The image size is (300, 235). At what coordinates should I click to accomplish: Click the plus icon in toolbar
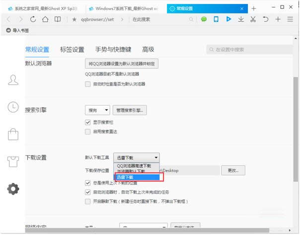click(278, 19)
